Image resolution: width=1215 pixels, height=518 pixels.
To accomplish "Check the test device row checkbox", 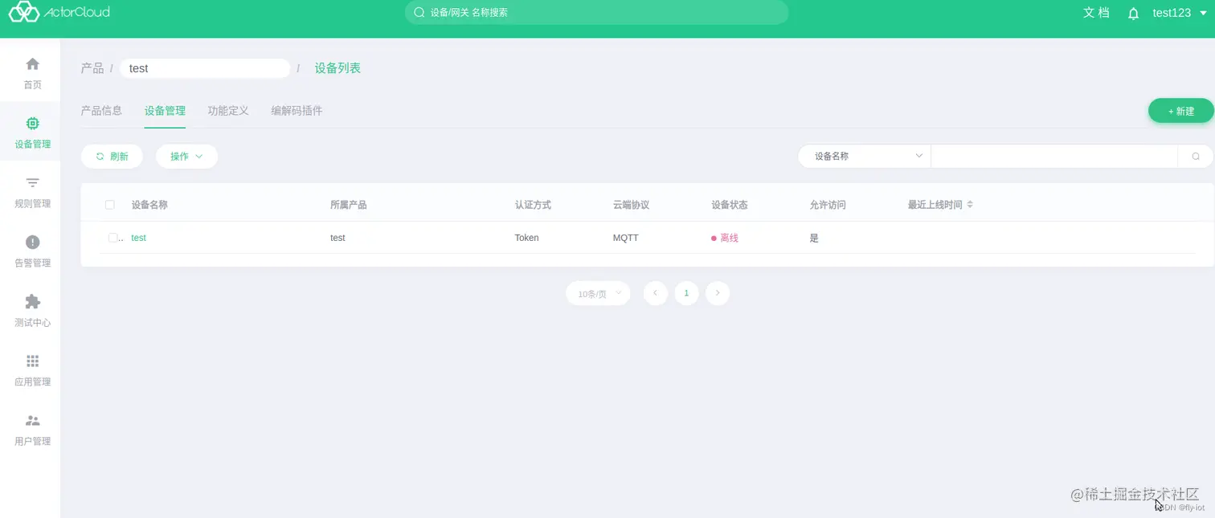I will click(113, 238).
